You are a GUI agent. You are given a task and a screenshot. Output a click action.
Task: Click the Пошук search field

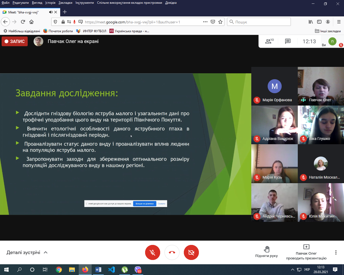click(259, 22)
